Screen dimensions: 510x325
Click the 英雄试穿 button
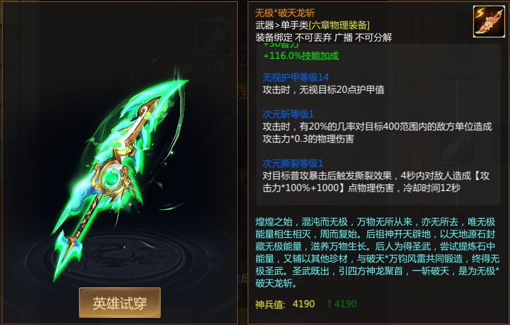pyautogui.click(x=120, y=302)
